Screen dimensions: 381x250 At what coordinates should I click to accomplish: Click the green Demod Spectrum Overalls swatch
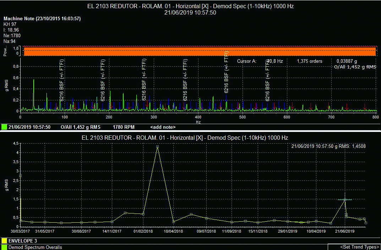tap(4, 247)
